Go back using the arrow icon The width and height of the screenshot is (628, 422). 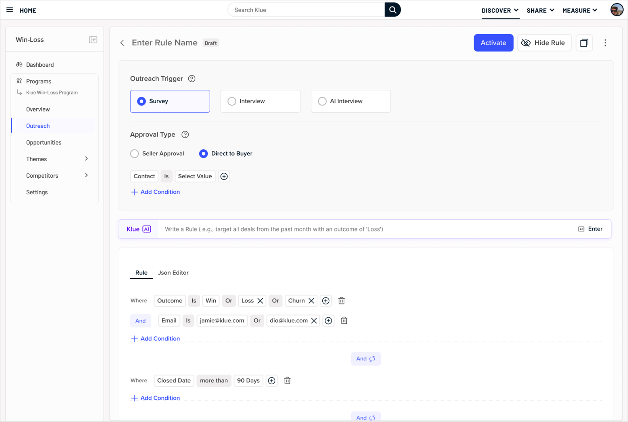click(122, 43)
